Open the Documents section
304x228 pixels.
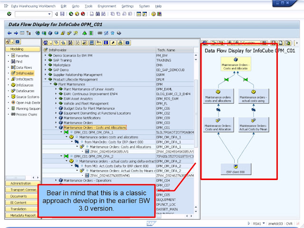coord(23,196)
